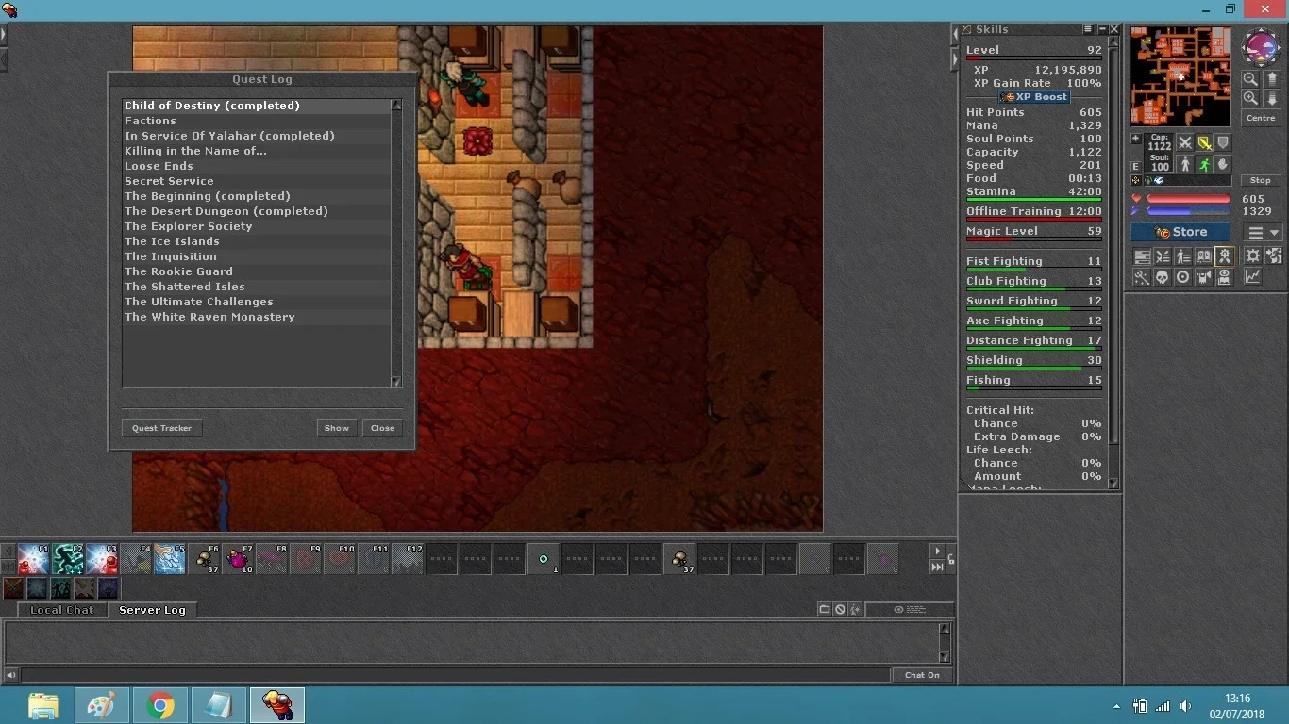Click the PvP situations E button
Viewport: 1289px width, 724px height.
pos(1136,167)
